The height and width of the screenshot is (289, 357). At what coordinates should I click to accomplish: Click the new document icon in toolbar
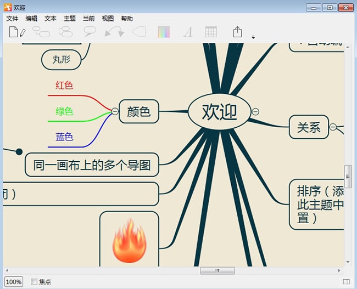(x=16, y=32)
